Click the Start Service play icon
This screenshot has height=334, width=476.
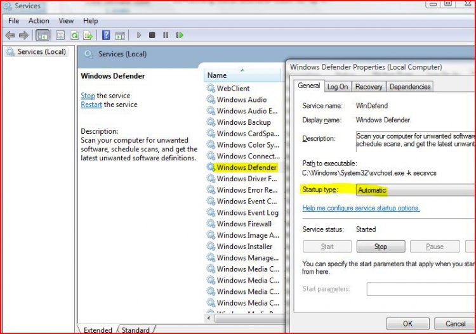139,35
